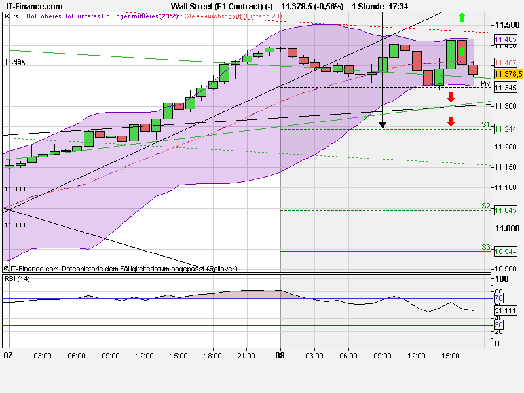The image size is (524, 393).
Task: Click the Rollover data history disclaimer link
Action: [121, 267]
